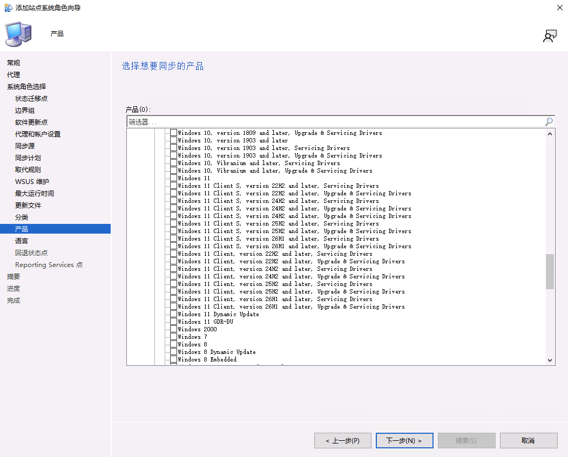Open 更新文件 step

[28, 206]
